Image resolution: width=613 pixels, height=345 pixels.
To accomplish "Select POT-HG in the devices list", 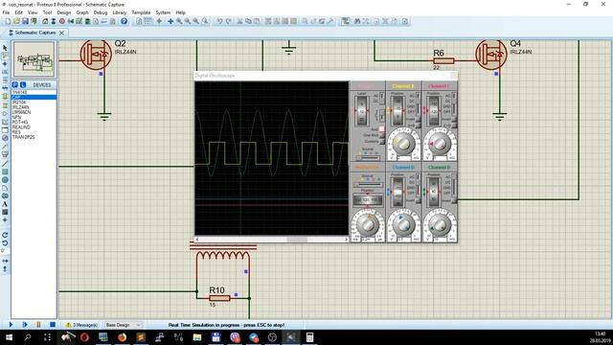I will (x=20, y=122).
